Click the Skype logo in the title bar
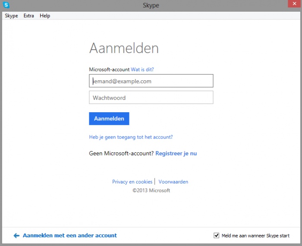 (x=6, y=5)
